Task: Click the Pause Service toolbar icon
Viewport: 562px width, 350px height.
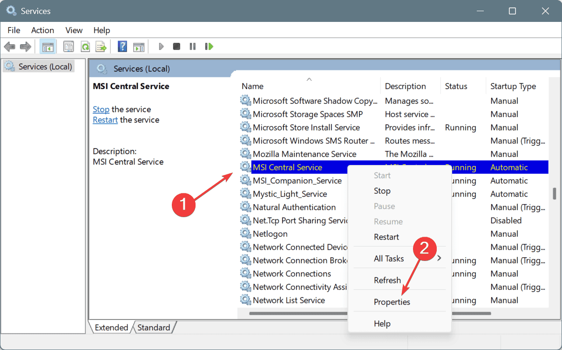Action: pyautogui.click(x=192, y=47)
